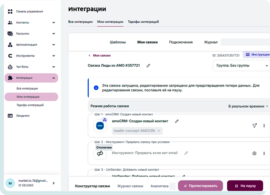Open the Журнал tab
Screen dimensions: 270x195
(x=211, y=42)
